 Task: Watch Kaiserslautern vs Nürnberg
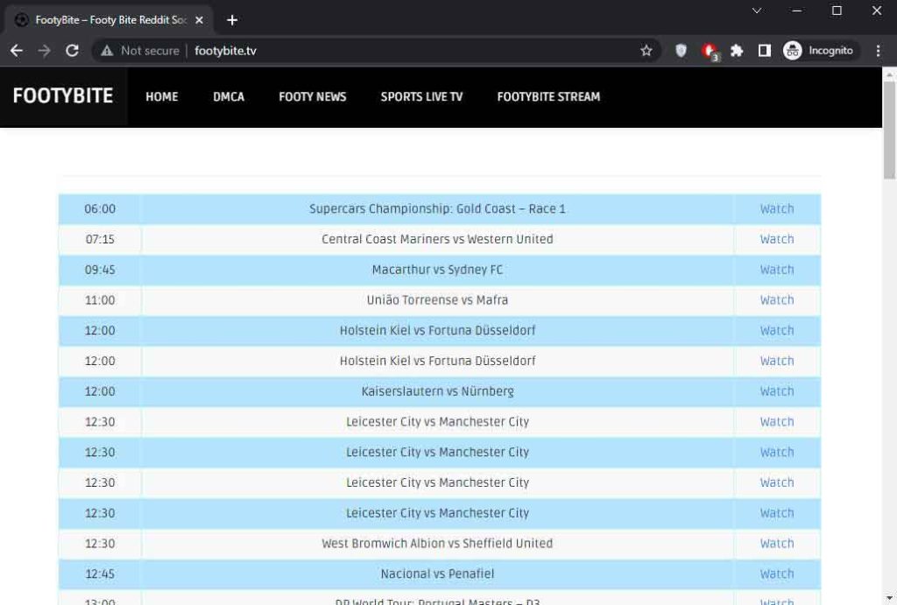click(777, 391)
